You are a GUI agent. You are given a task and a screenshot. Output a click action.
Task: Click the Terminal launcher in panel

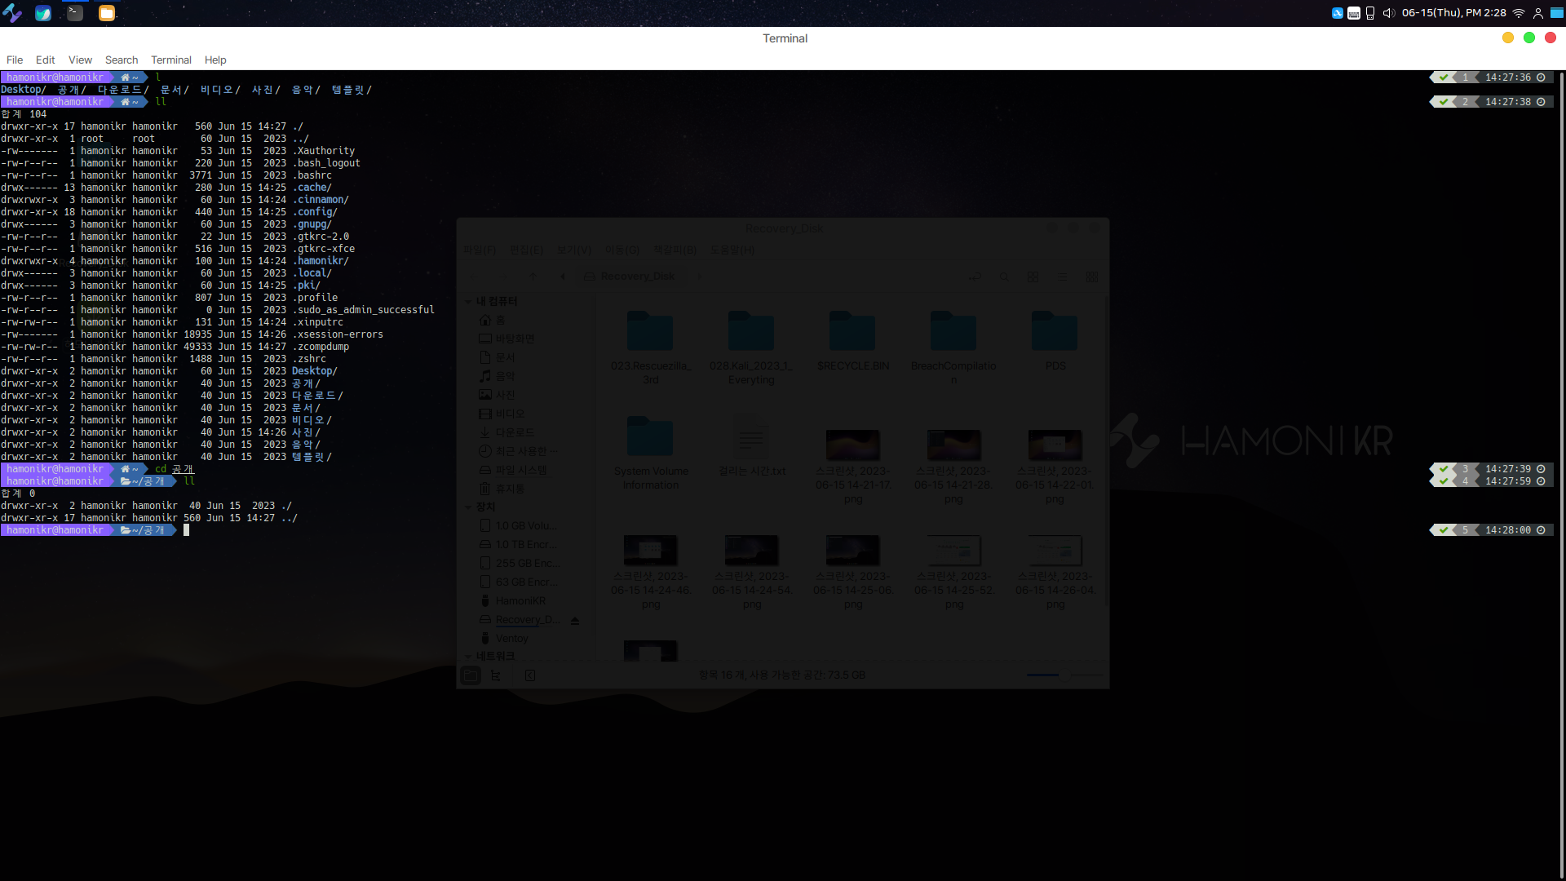click(x=75, y=13)
